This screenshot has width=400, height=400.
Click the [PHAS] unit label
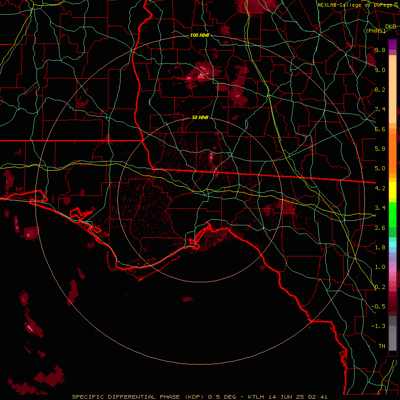click(376, 31)
